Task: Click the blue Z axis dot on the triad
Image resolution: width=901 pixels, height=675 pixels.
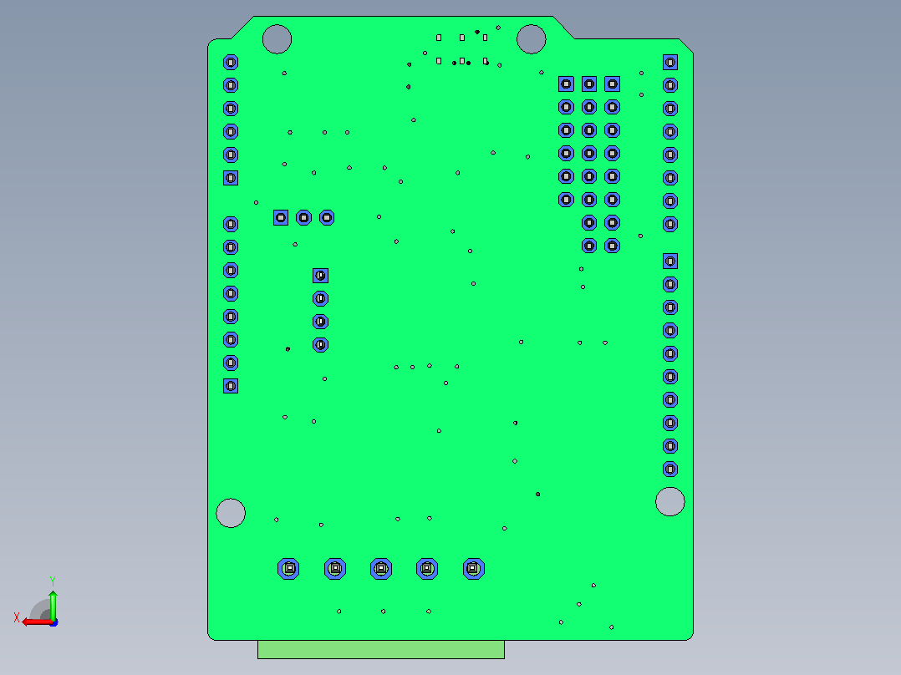Action: pos(54,622)
